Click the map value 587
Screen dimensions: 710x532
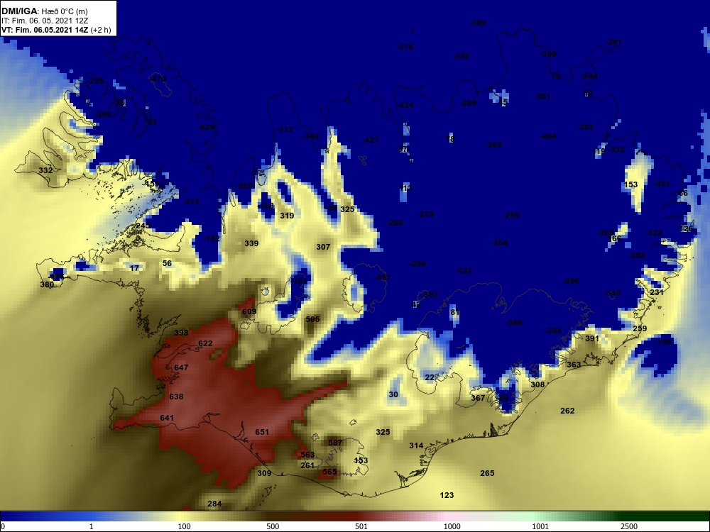point(335,443)
